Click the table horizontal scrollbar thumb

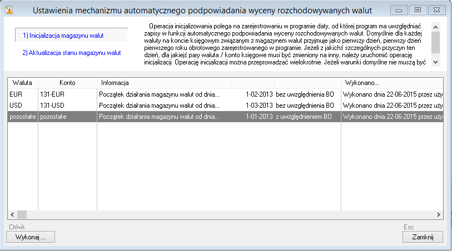22,214
